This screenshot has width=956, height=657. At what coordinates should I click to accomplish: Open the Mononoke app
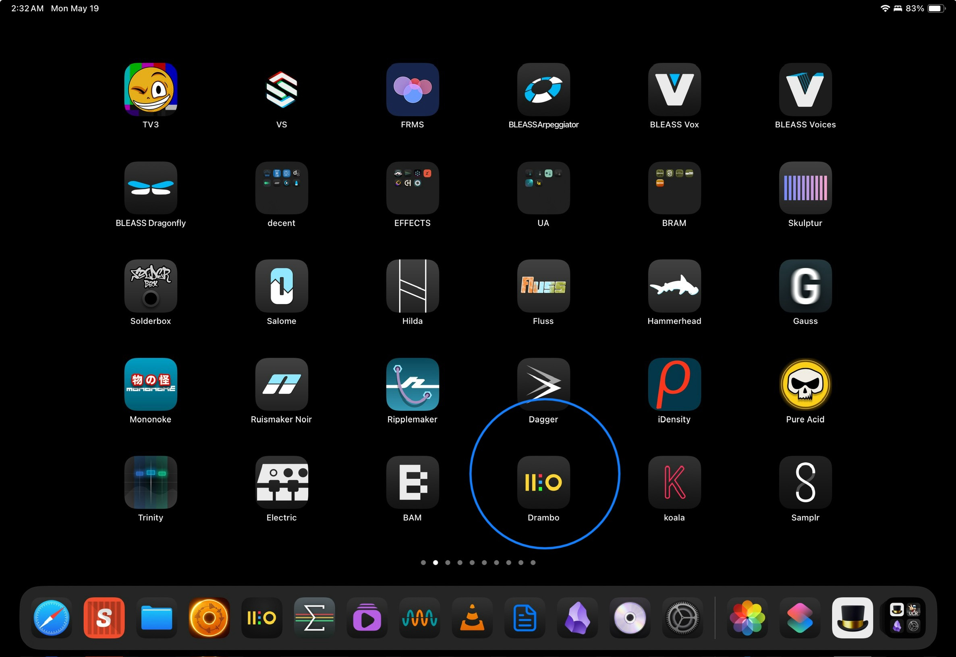click(x=151, y=384)
